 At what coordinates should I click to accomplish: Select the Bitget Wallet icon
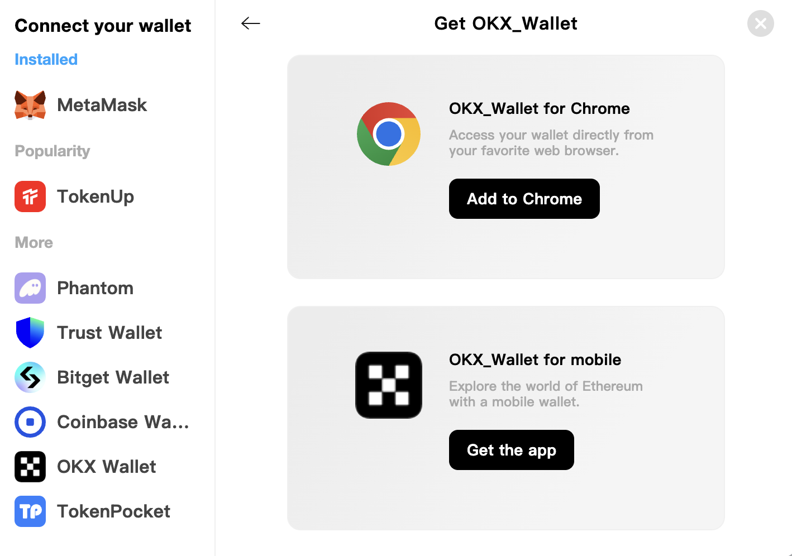click(x=30, y=377)
